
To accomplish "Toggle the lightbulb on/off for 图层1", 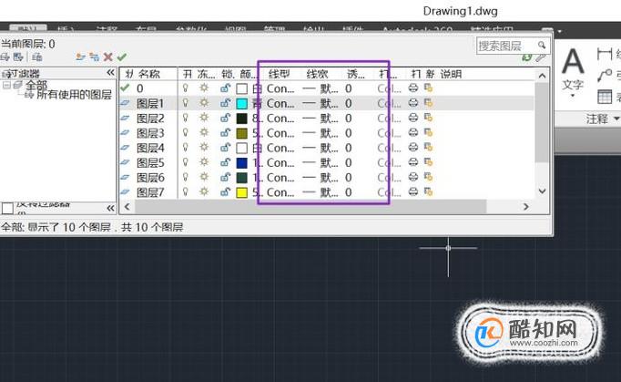I will click(185, 103).
